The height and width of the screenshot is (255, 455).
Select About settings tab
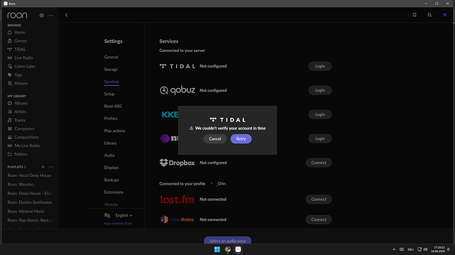pos(109,204)
